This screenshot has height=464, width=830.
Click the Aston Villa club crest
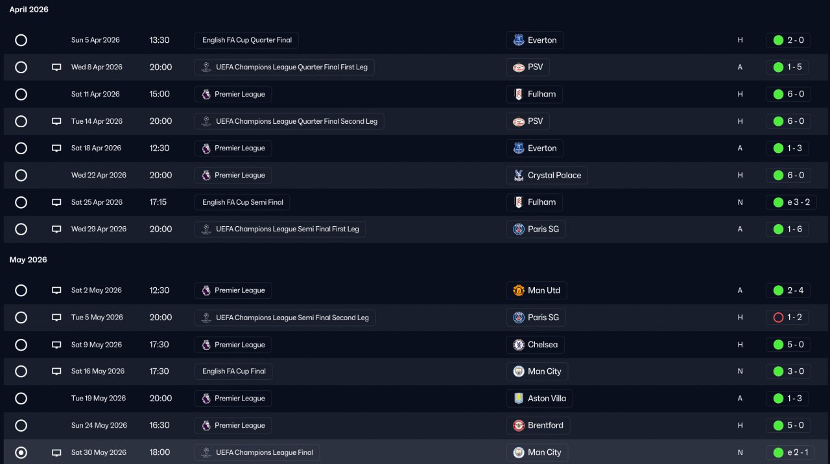[519, 399]
